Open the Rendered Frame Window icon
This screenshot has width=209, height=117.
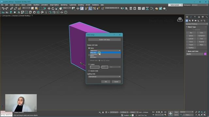pyautogui.click(x=160, y=8)
